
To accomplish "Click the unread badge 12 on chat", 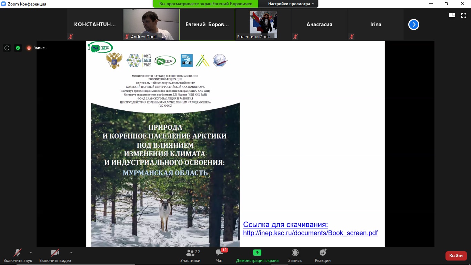I will pyautogui.click(x=224, y=250).
